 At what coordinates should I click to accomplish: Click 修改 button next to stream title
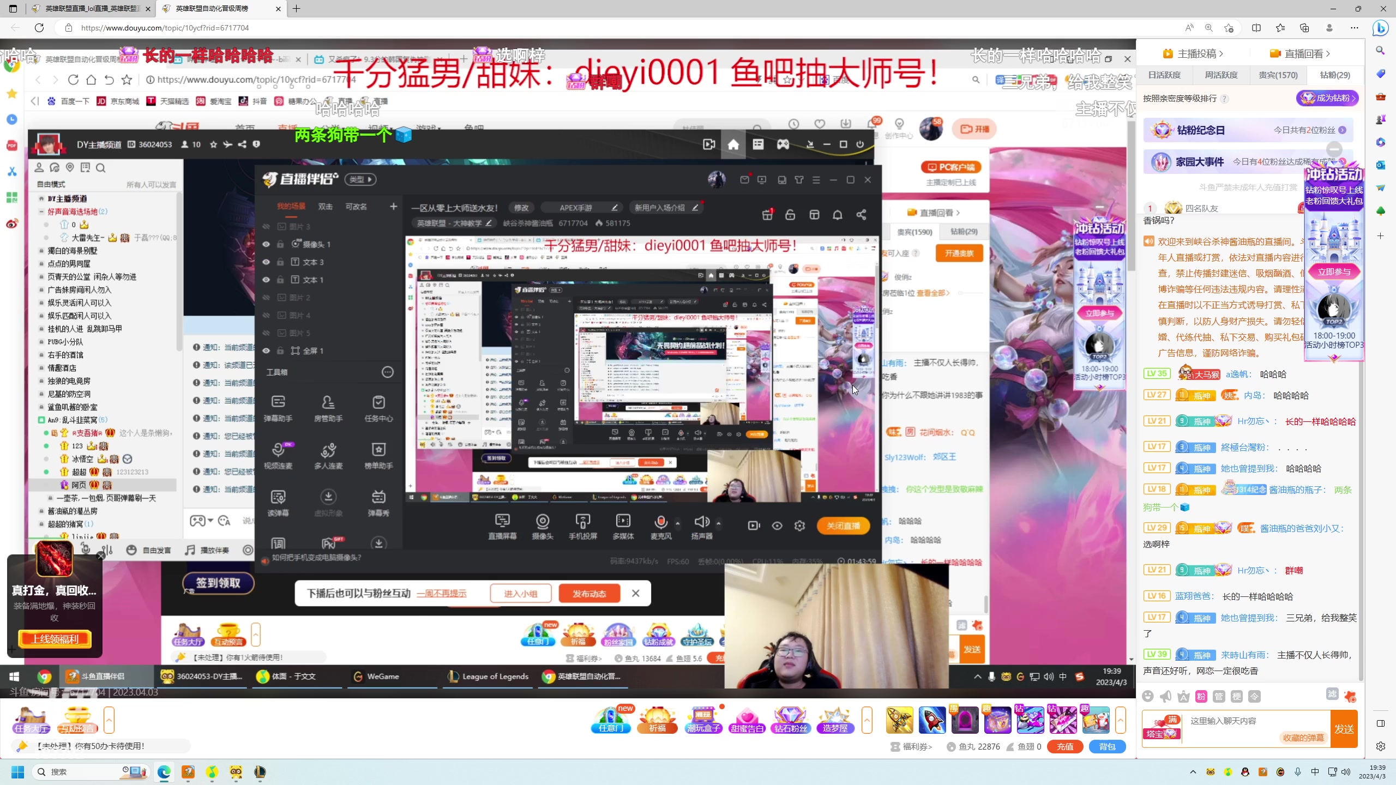point(521,208)
